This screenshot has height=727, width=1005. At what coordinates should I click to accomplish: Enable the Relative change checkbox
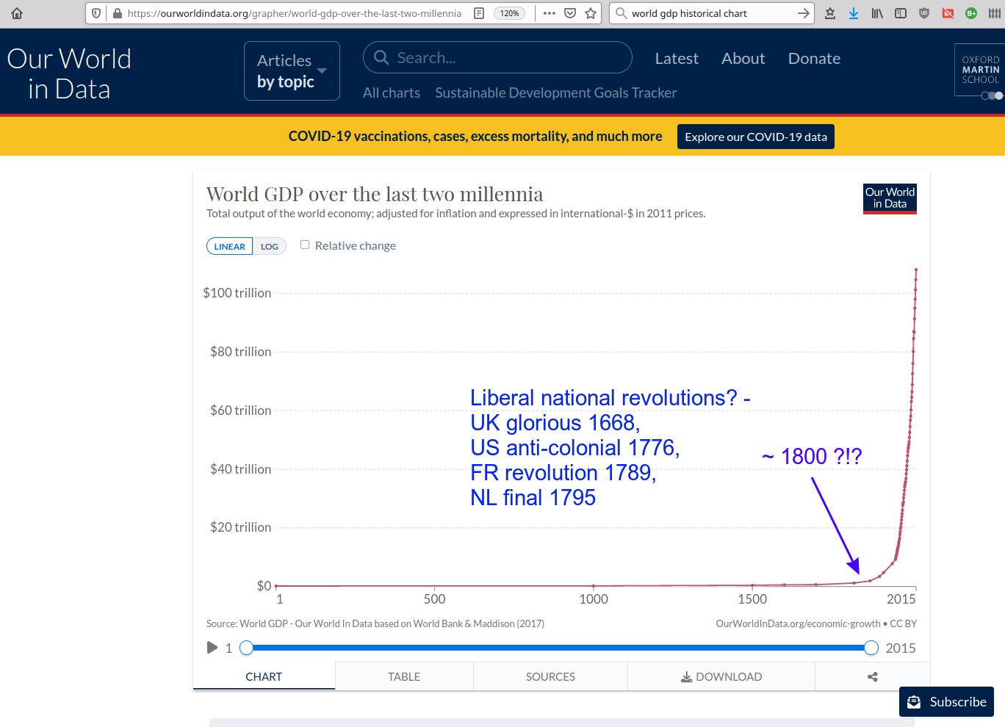coord(305,245)
